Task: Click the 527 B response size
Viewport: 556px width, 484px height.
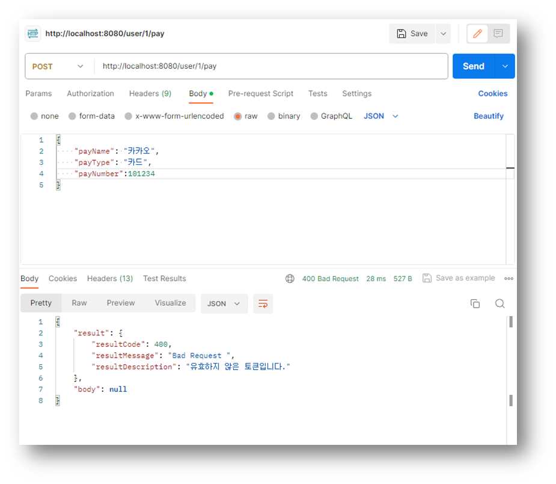Action: (x=403, y=279)
